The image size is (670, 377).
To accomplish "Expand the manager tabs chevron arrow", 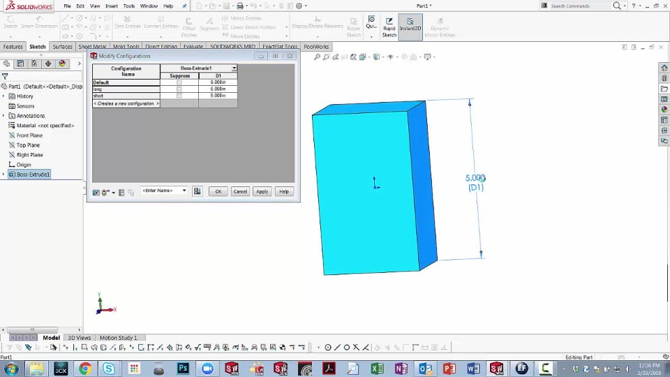I will (79, 64).
